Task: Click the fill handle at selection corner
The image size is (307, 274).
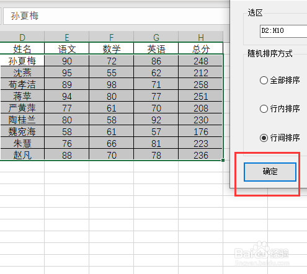Action: pos(223,160)
